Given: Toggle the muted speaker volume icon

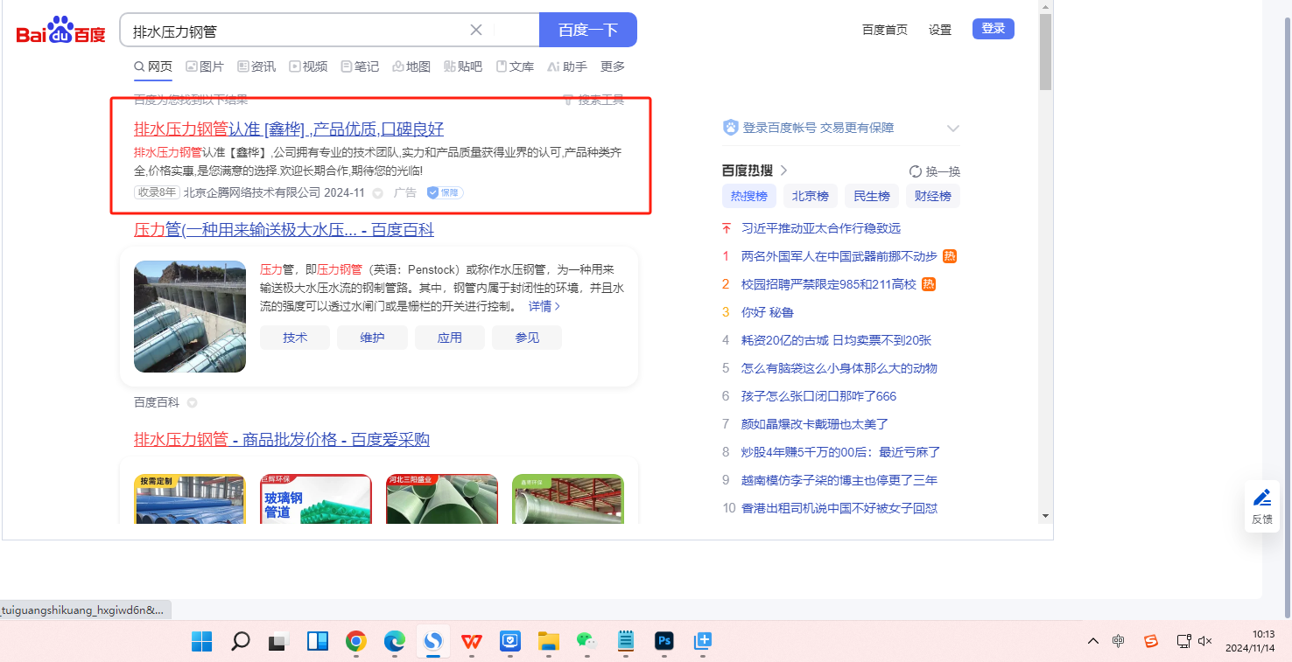Looking at the screenshot, I should click(1204, 641).
